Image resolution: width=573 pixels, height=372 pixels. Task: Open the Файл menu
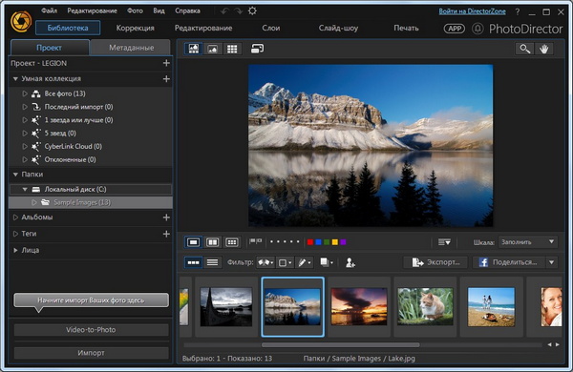point(49,10)
